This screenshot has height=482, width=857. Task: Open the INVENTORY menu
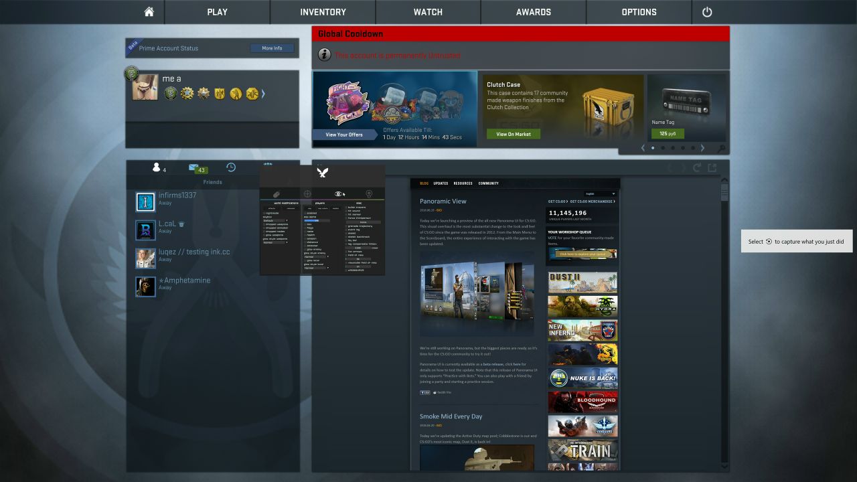click(x=323, y=12)
